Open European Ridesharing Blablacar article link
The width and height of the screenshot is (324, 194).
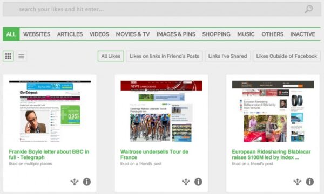point(271,155)
